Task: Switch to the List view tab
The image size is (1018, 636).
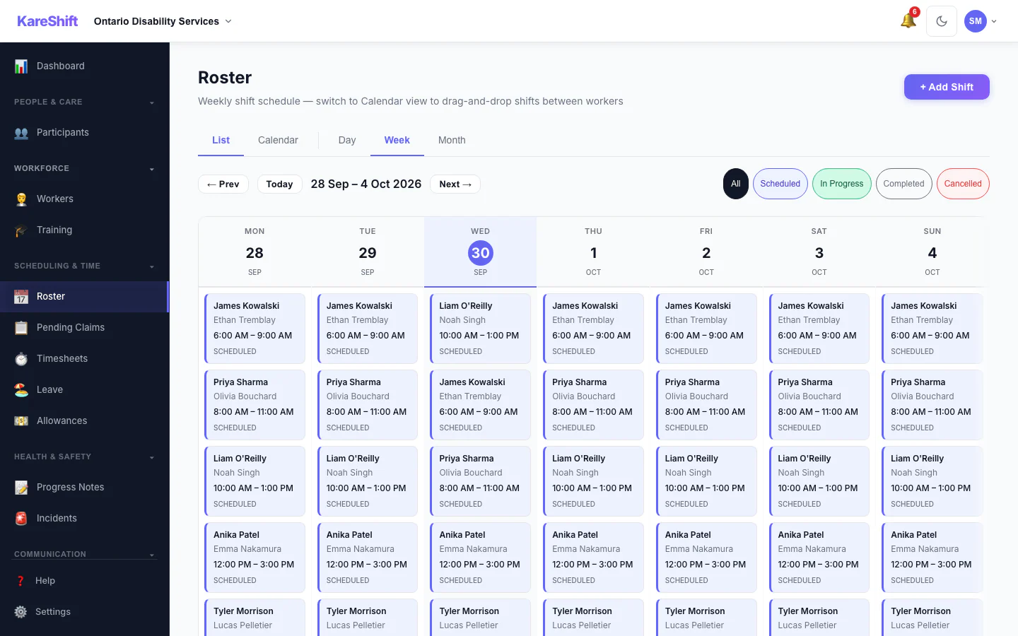Action: 221,141
